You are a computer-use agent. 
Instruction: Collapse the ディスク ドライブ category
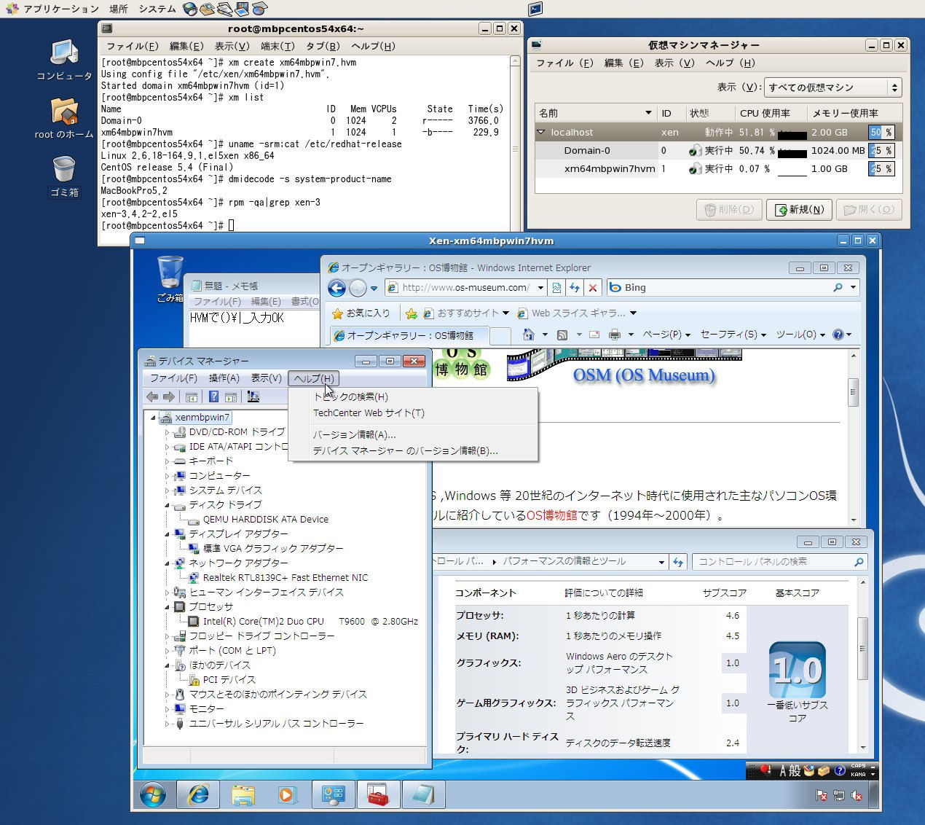167,505
